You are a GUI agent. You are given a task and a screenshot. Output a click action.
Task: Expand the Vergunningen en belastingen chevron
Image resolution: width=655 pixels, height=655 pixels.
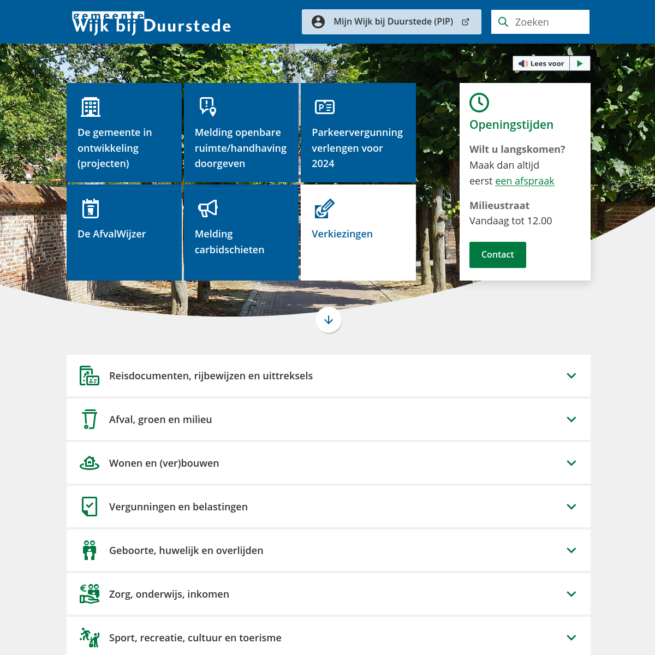pos(571,507)
